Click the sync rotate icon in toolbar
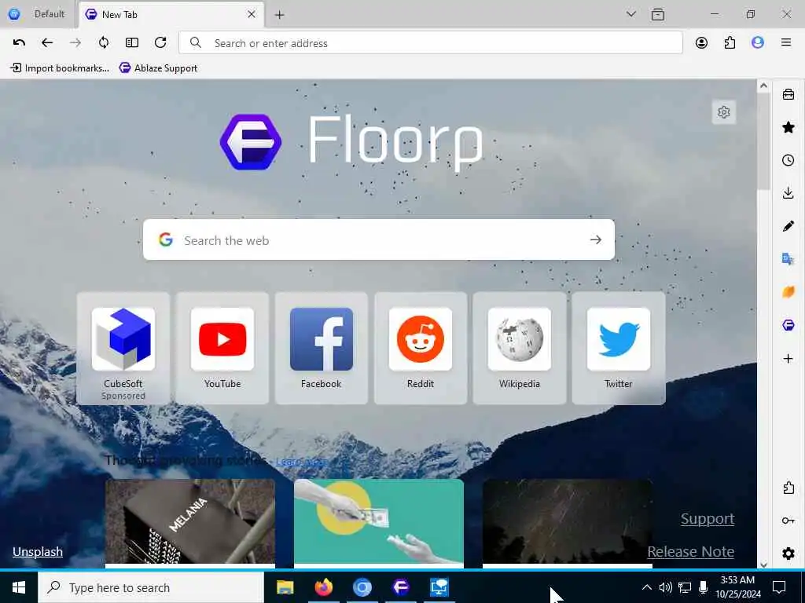 pos(104,42)
